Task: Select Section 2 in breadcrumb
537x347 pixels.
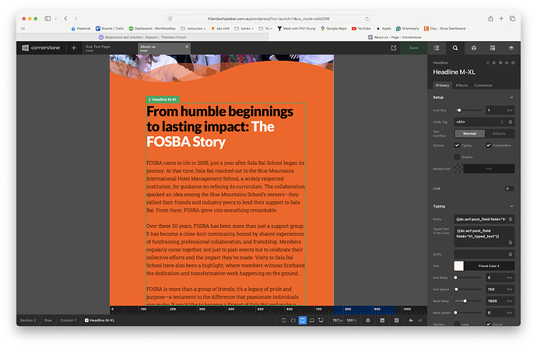Action: point(28,321)
